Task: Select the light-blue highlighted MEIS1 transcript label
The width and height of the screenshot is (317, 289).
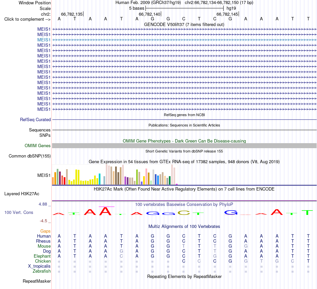Action: 44,40
